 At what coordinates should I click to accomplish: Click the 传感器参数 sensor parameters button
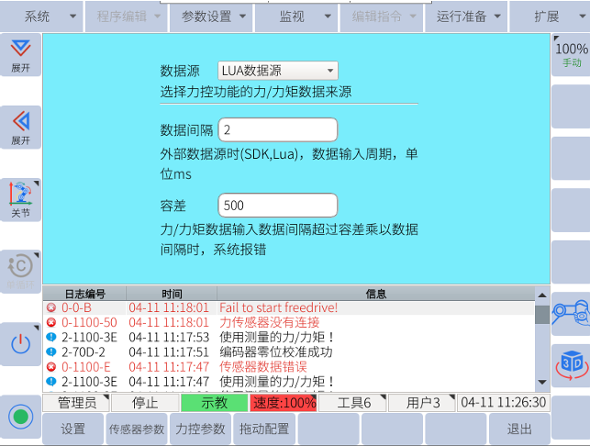(x=137, y=429)
